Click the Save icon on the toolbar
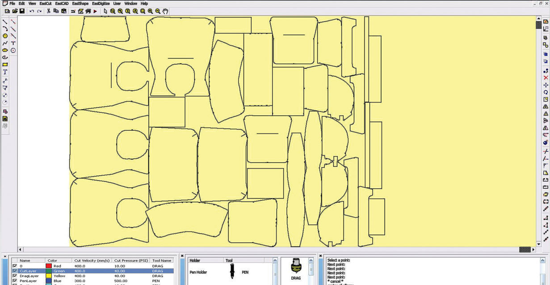The image size is (550, 285). pos(22,12)
